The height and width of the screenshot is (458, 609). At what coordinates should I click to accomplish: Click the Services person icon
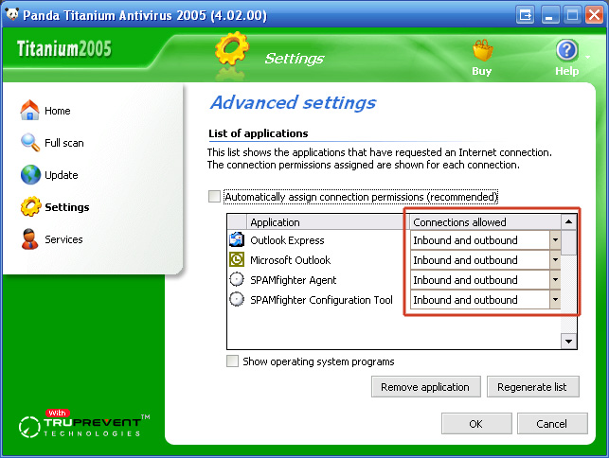point(30,238)
